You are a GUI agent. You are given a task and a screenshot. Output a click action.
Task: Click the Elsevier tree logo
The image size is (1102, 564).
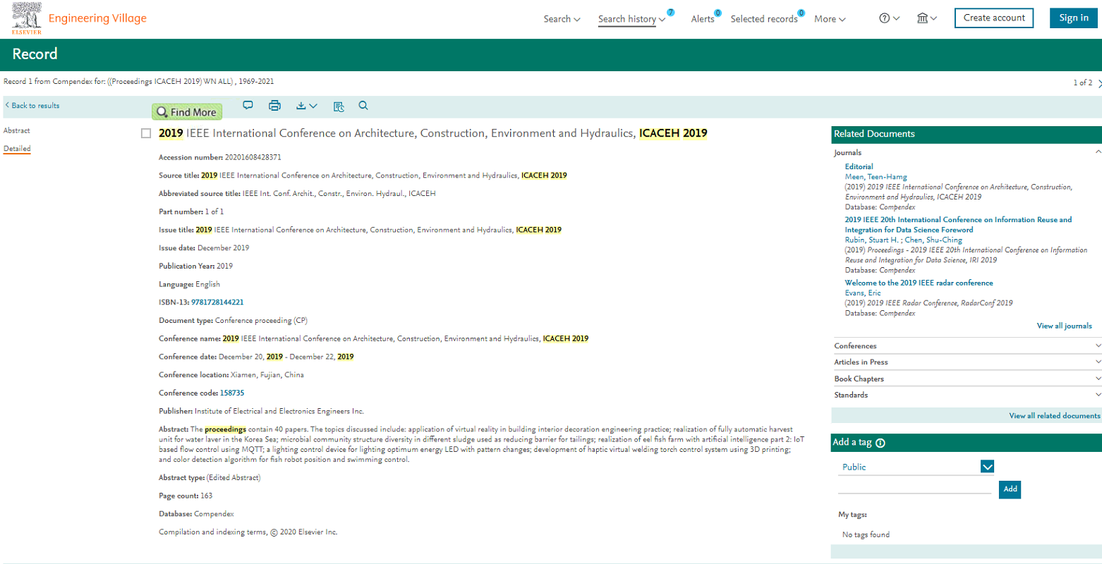pos(27,18)
